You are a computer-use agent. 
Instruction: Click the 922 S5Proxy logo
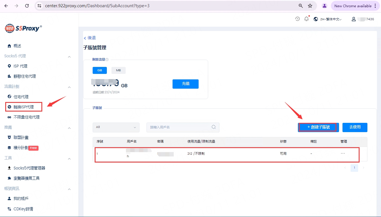tap(23, 28)
